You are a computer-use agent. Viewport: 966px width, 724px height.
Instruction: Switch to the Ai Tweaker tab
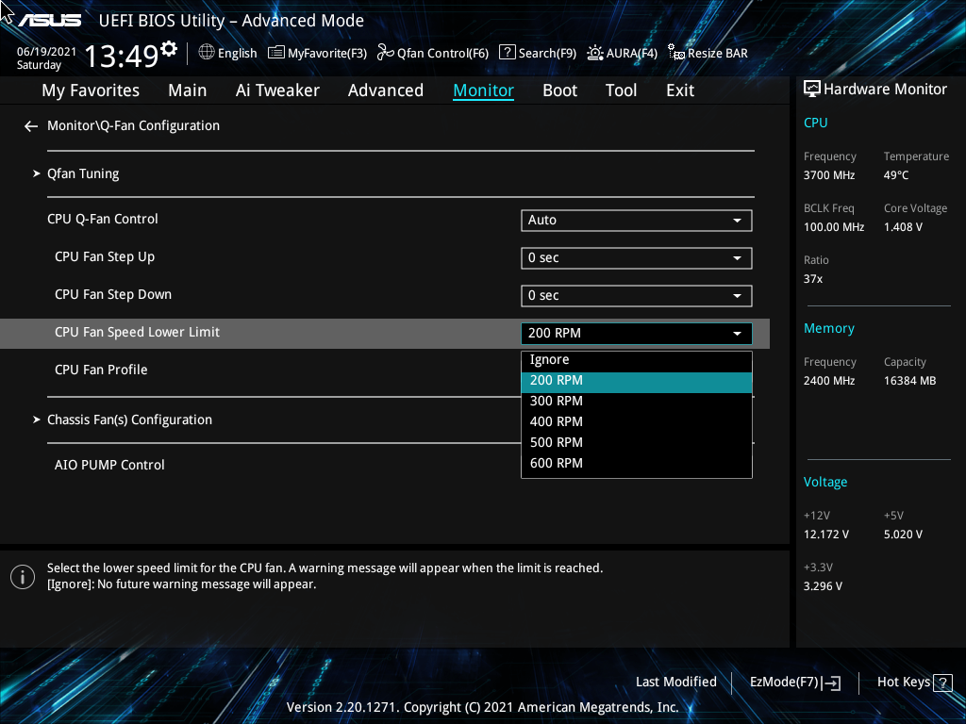click(x=277, y=90)
